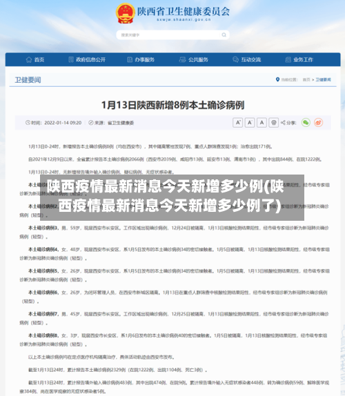Increase font size with A+ button
The width and height of the screenshot is (345, 396).
click(237, 123)
